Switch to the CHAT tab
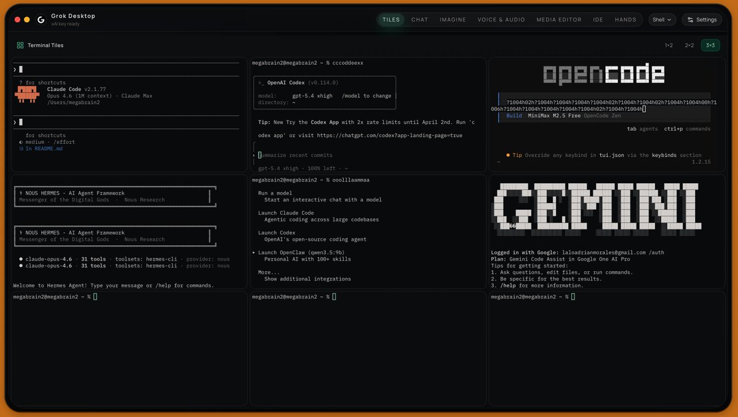 419,20
